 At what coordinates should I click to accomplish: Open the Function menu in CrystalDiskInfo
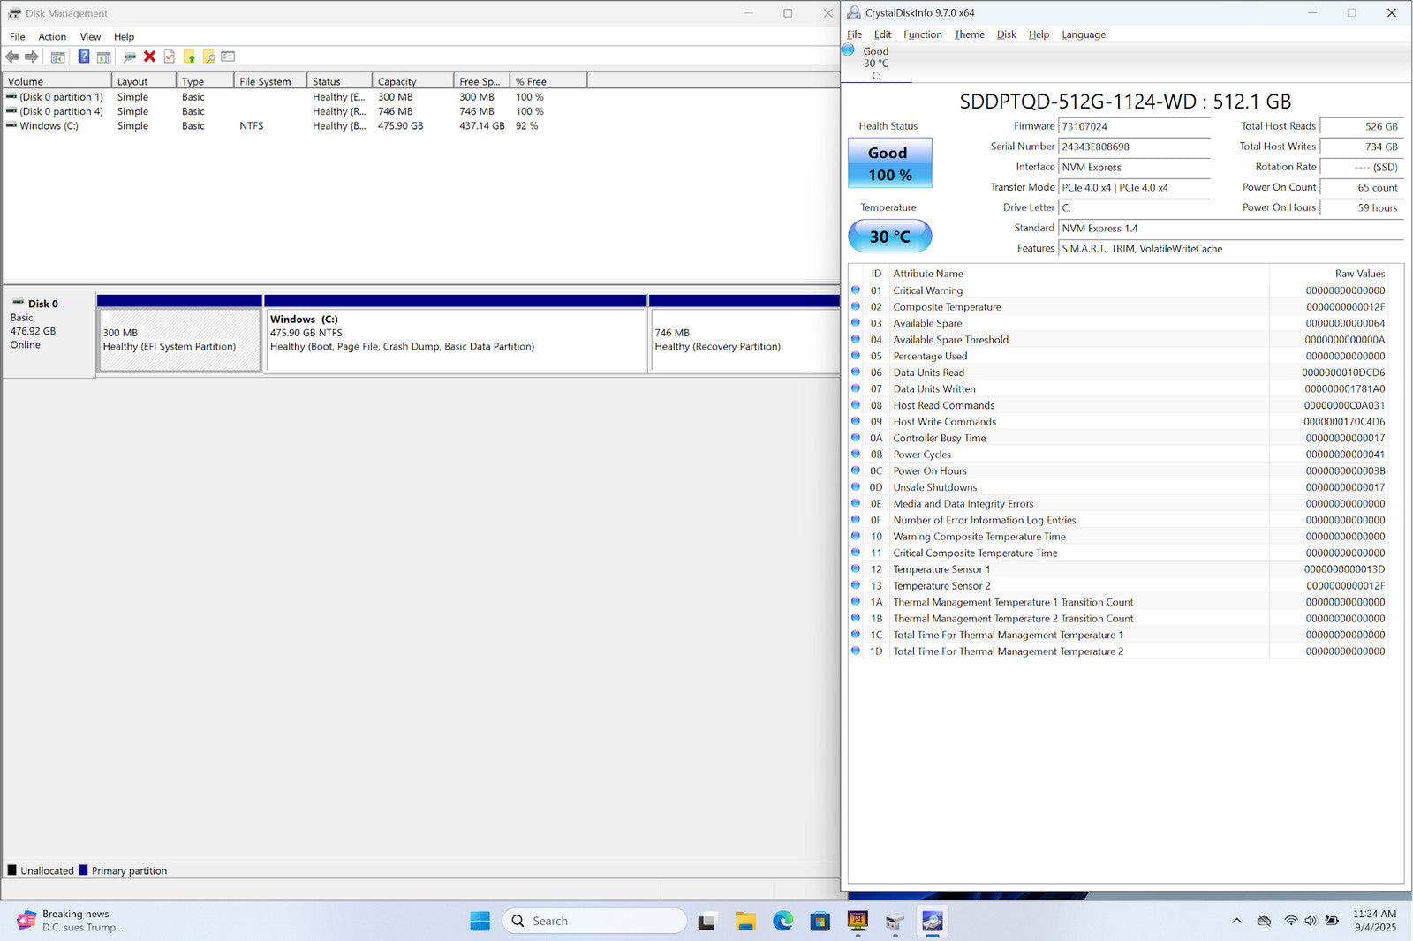point(923,34)
